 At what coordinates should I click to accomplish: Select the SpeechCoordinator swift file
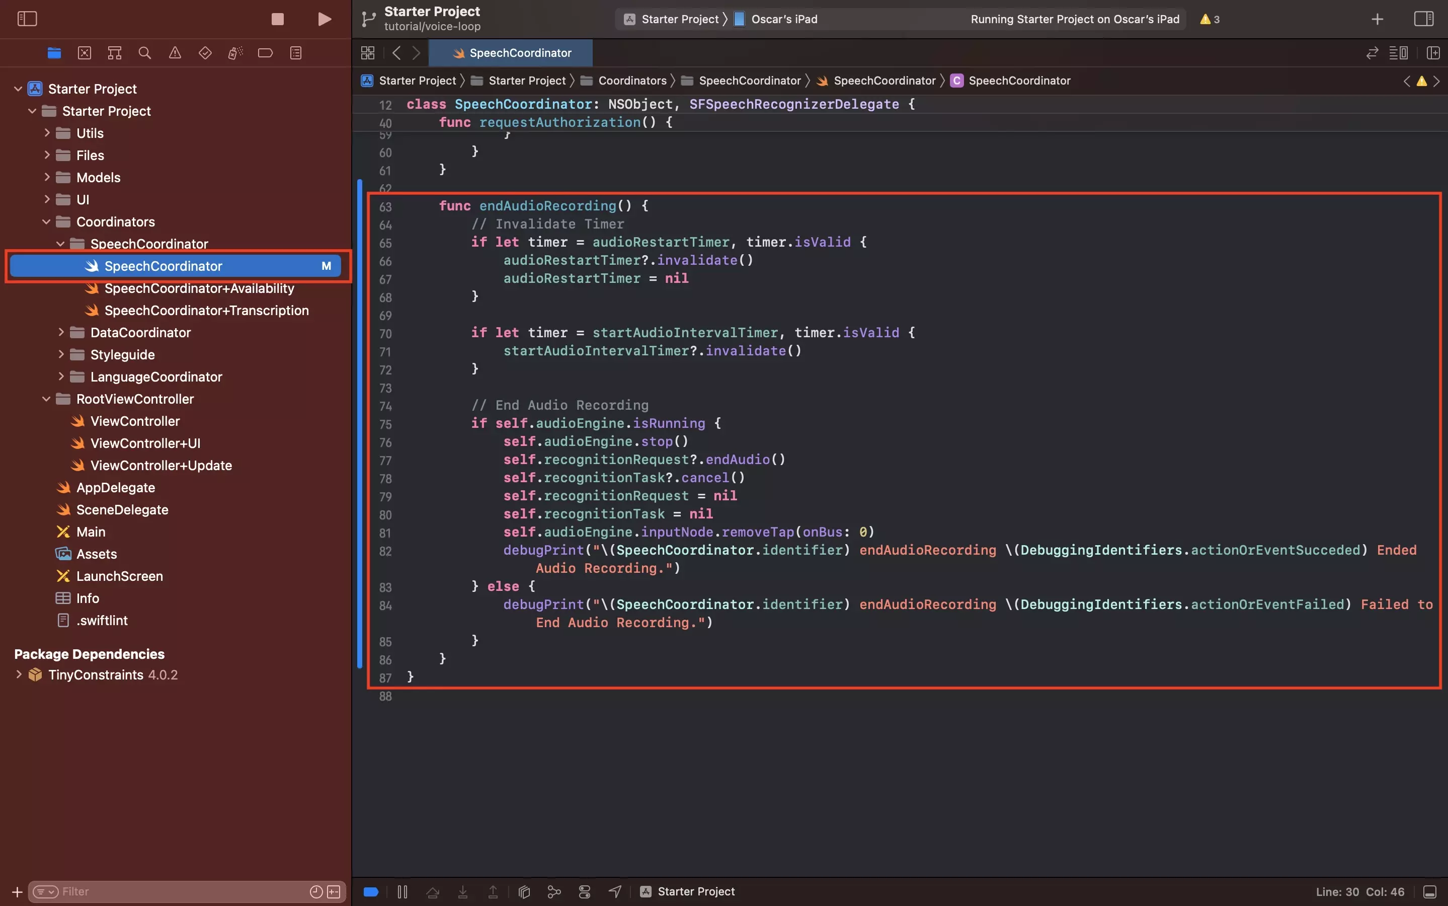pyautogui.click(x=176, y=266)
